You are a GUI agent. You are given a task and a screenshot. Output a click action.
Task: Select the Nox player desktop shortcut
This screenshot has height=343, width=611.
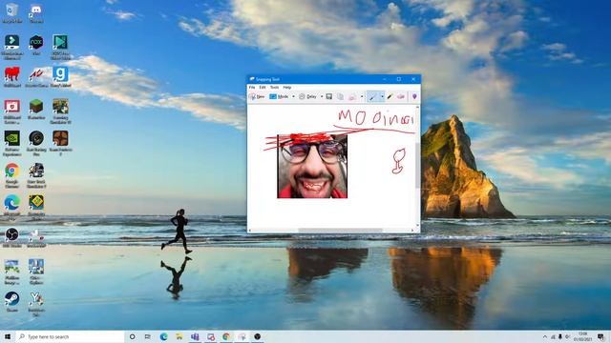(x=36, y=45)
